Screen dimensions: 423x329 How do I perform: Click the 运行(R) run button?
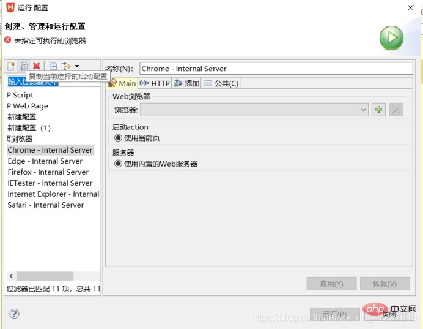(x=334, y=314)
